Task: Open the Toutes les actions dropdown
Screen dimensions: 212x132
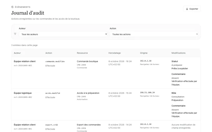Action: tap(154, 34)
